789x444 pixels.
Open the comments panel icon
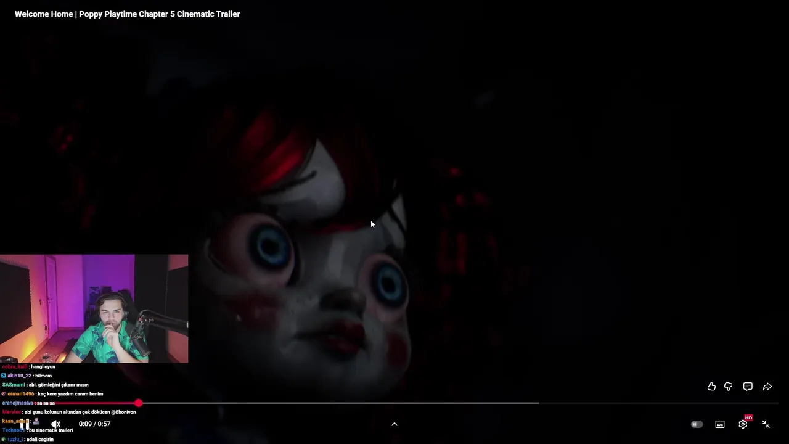click(x=748, y=387)
